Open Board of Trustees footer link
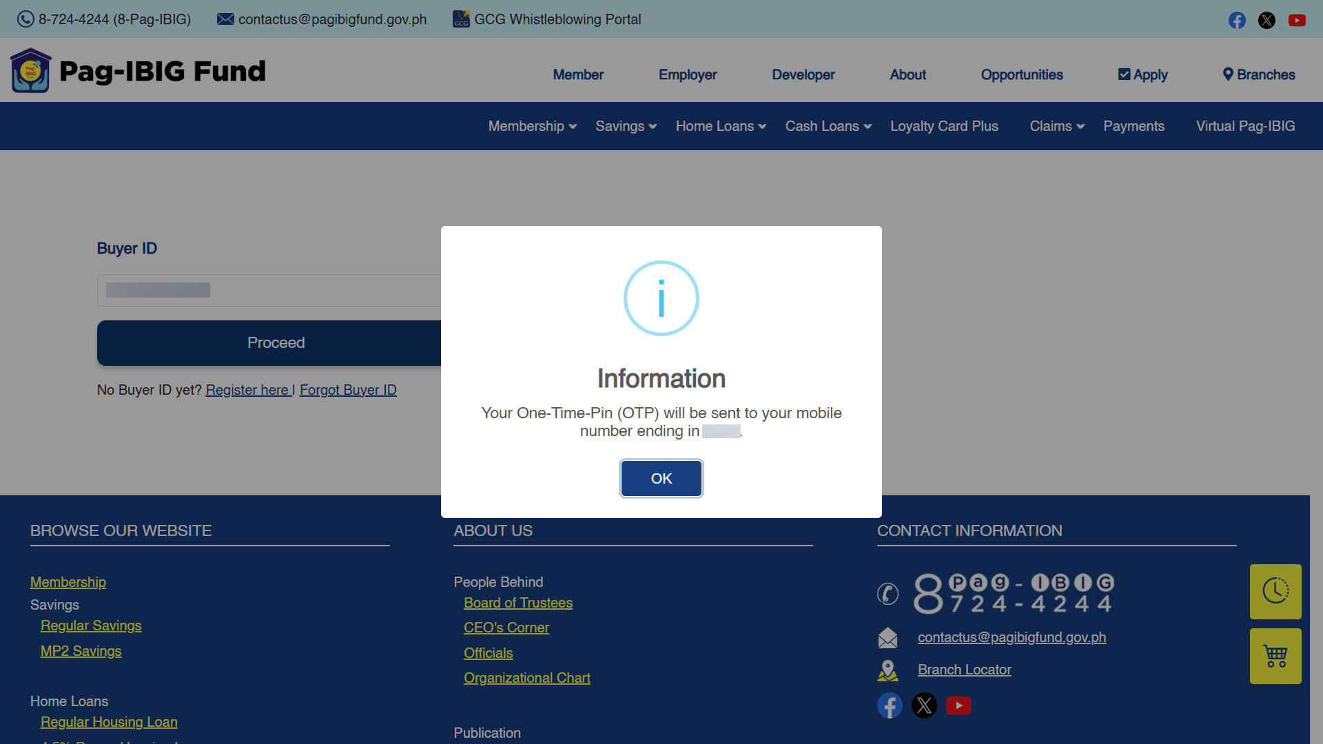The width and height of the screenshot is (1323, 744). [518, 603]
